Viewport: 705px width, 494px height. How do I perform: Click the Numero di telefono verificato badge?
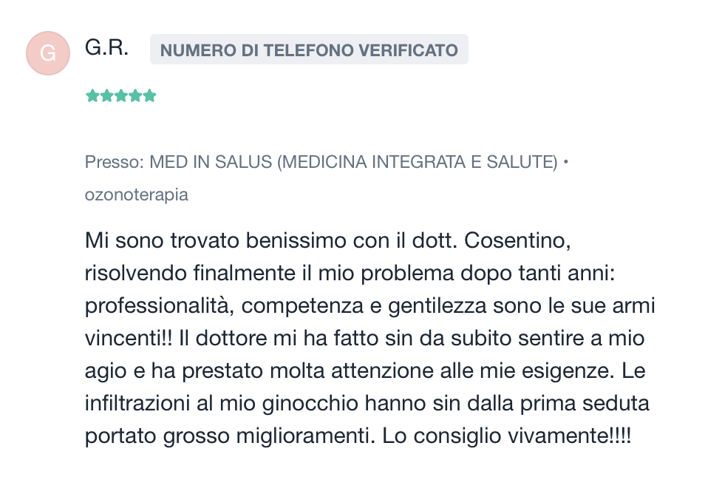[x=309, y=50]
